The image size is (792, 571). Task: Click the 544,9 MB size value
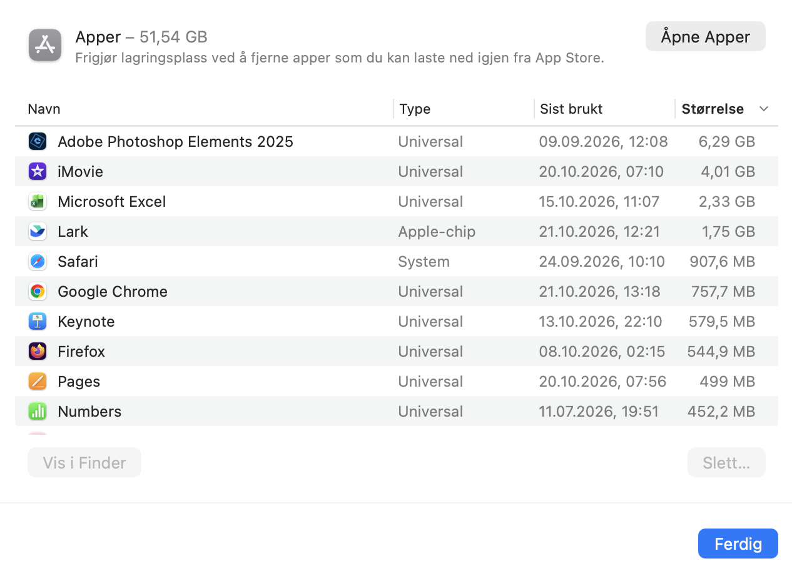coord(721,352)
